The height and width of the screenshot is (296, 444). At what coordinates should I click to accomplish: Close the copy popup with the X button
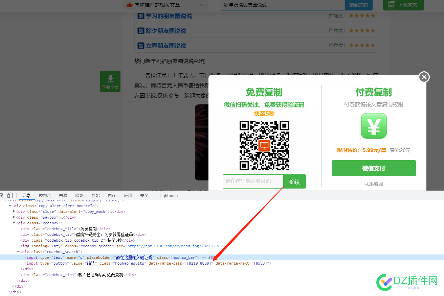[424, 77]
